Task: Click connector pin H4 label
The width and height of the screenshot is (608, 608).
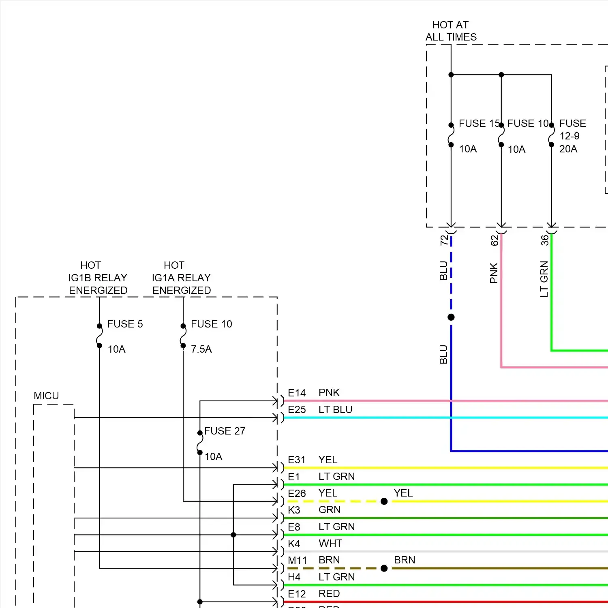Action: tap(294, 577)
